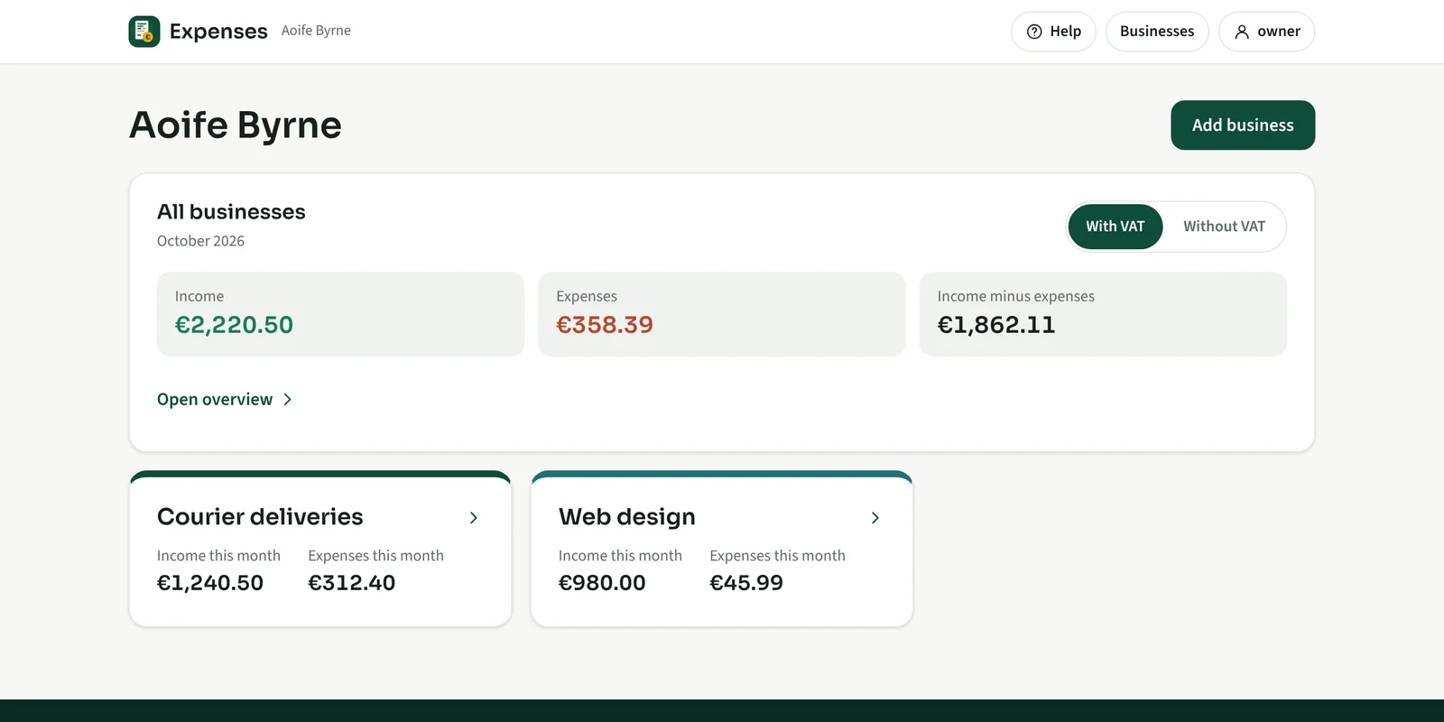
Task: Click the October 2026 period label
Action: (x=200, y=241)
